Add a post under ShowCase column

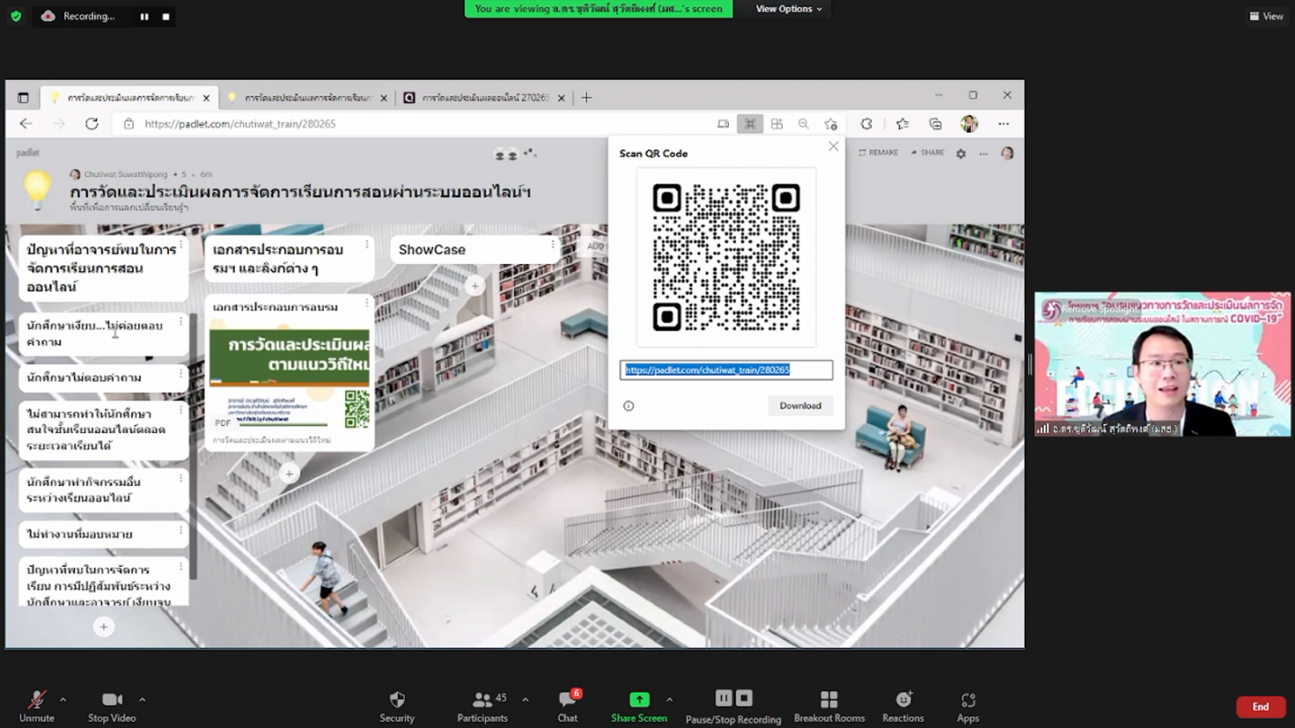point(474,286)
